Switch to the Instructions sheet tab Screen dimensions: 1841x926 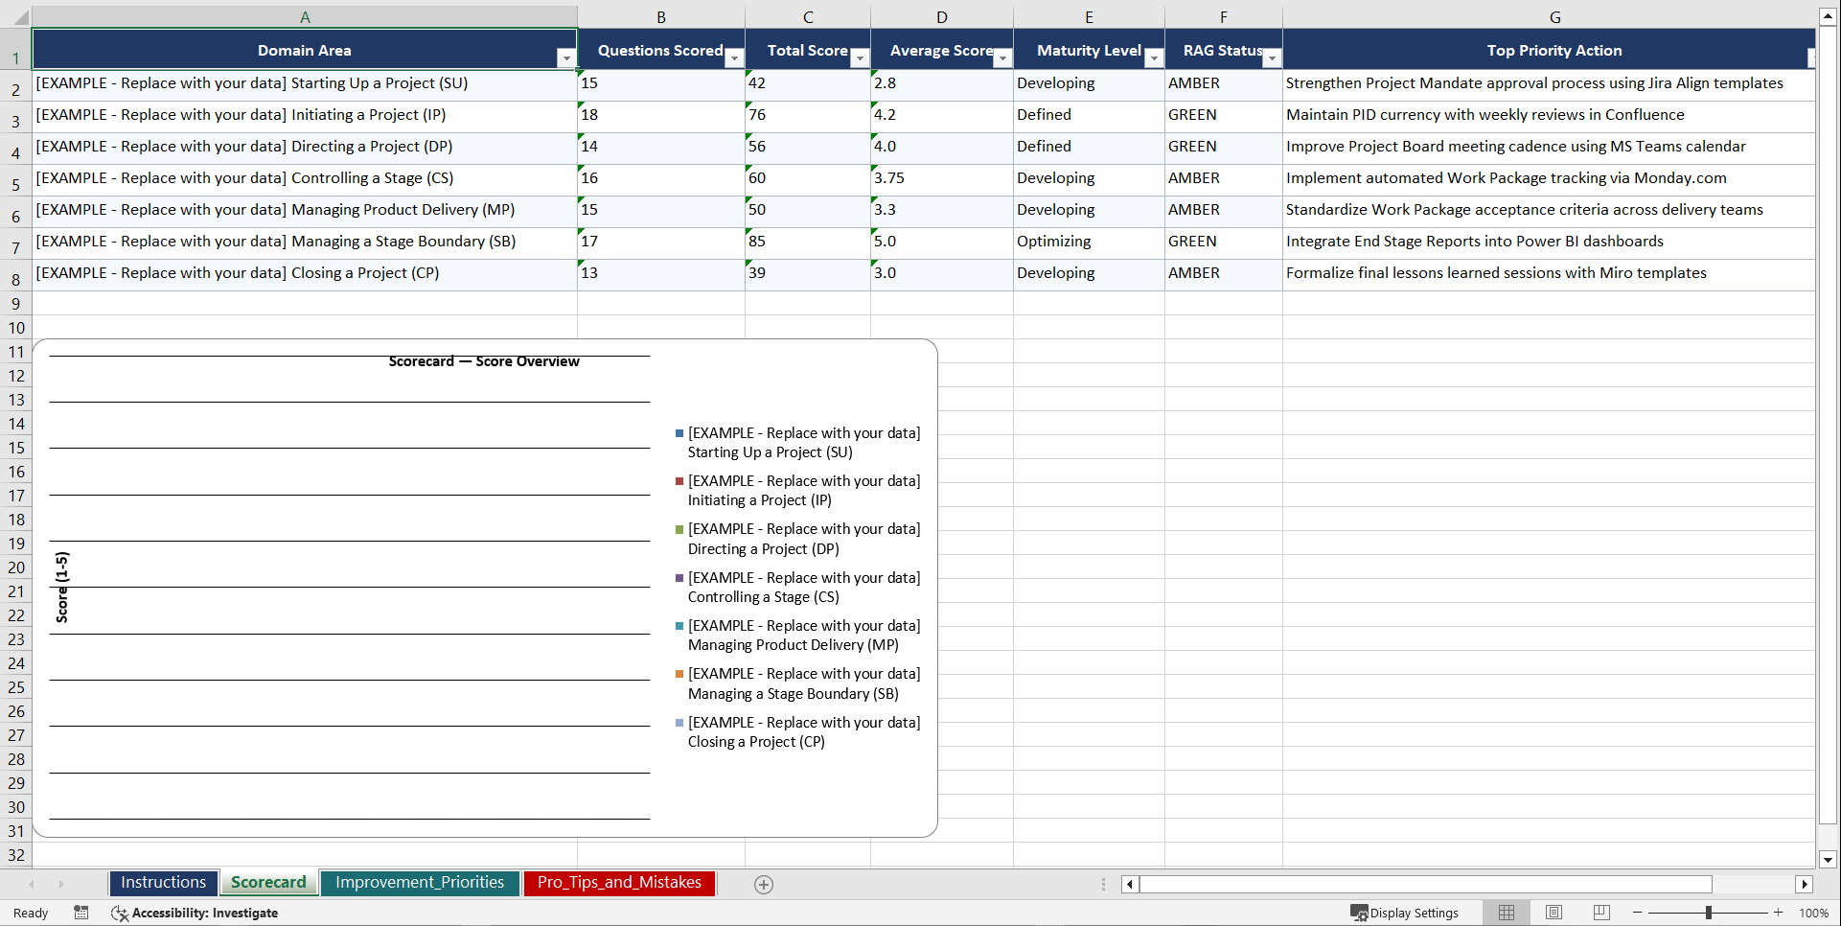click(163, 882)
